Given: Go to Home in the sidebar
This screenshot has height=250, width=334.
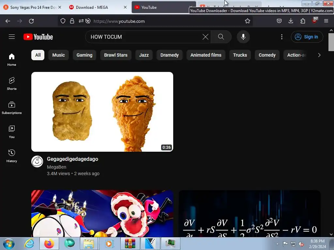Looking at the screenshot, I should coord(12,60).
